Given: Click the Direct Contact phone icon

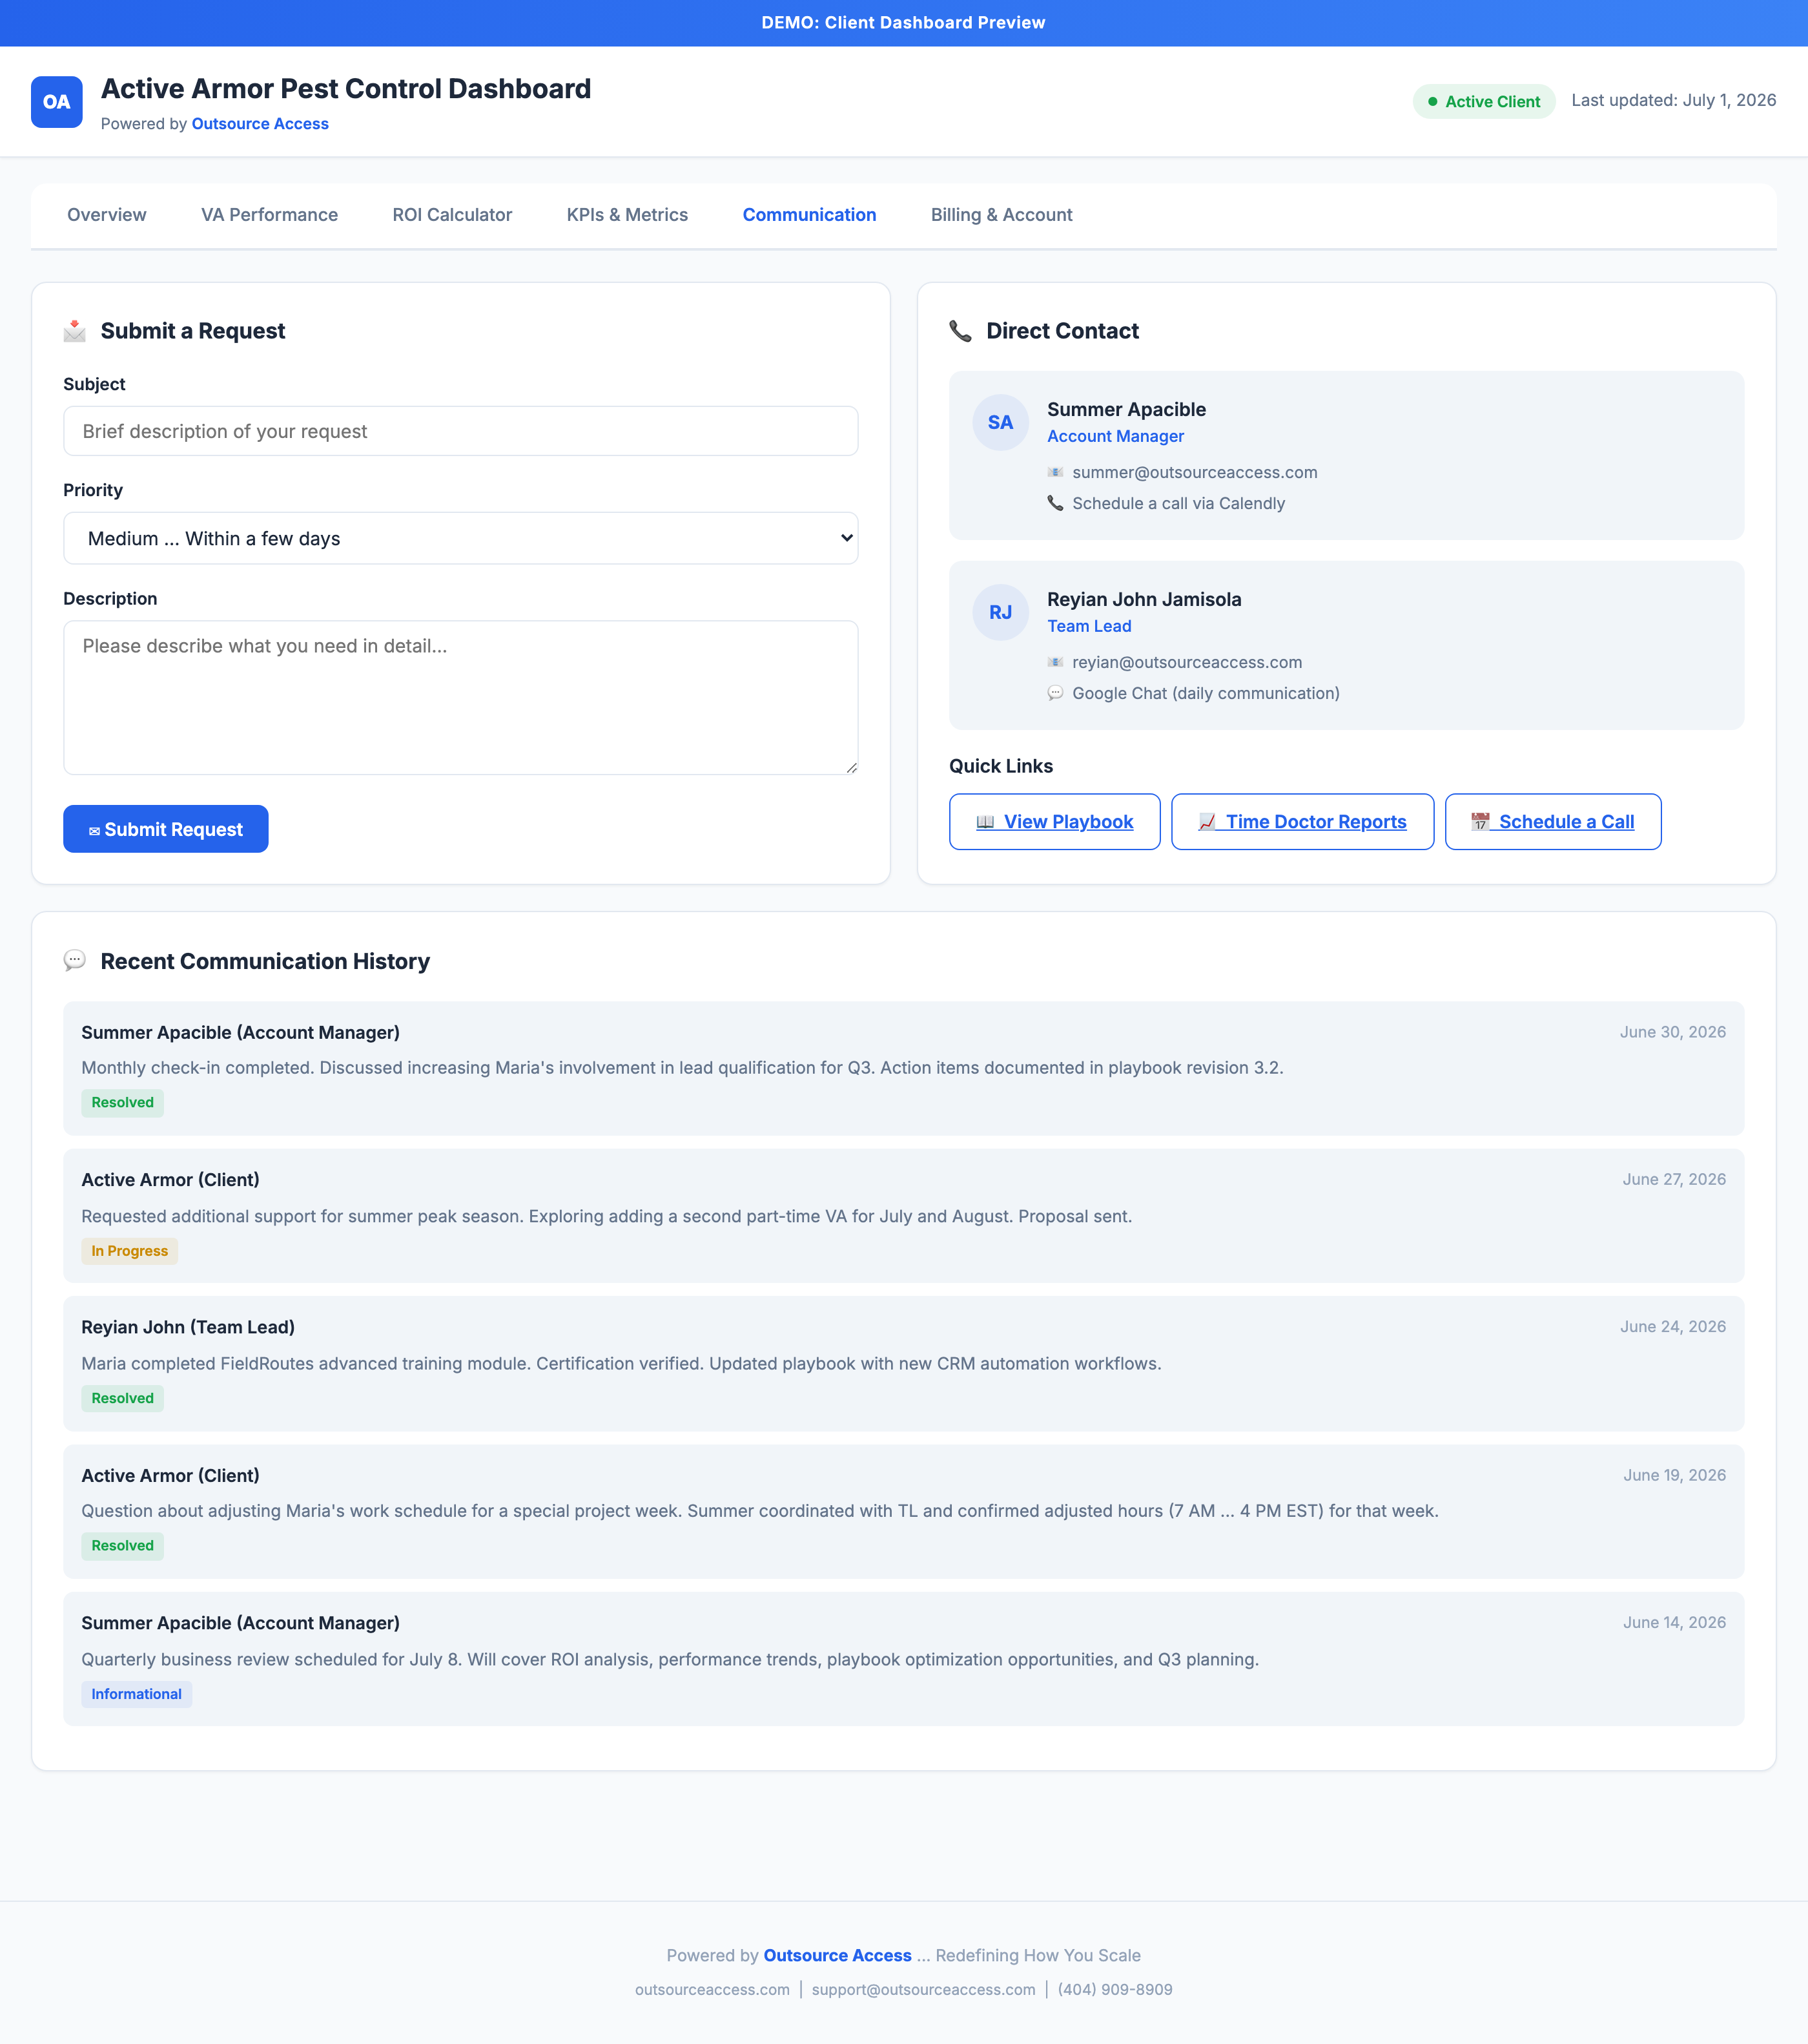Looking at the screenshot, I should (960, 331).
